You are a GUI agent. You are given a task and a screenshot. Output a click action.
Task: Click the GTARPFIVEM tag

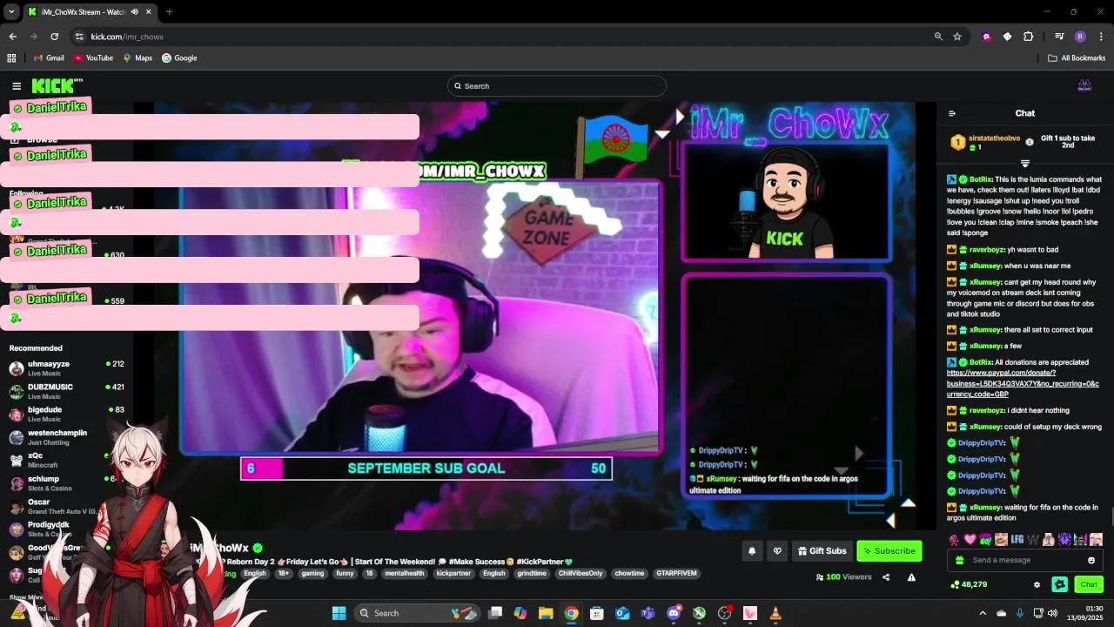click(x=676, y=574)
